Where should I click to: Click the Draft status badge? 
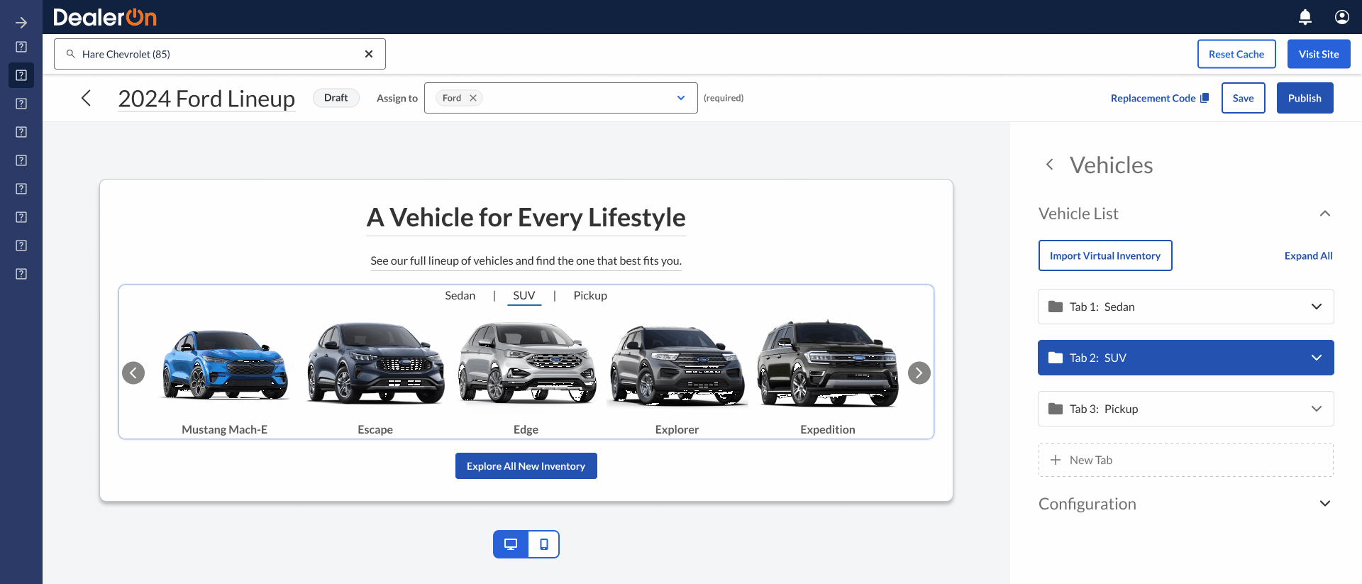336,98
